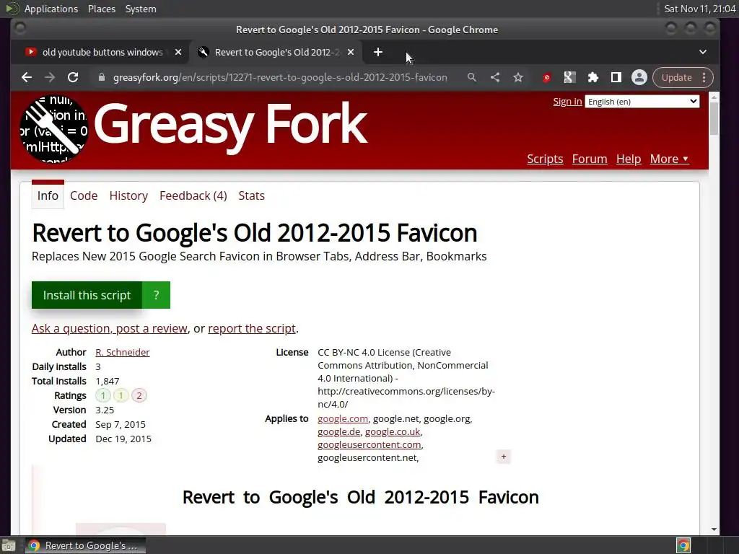Open the Places menu
This screenshot has width=739, height=554.
tap(101, 9)
